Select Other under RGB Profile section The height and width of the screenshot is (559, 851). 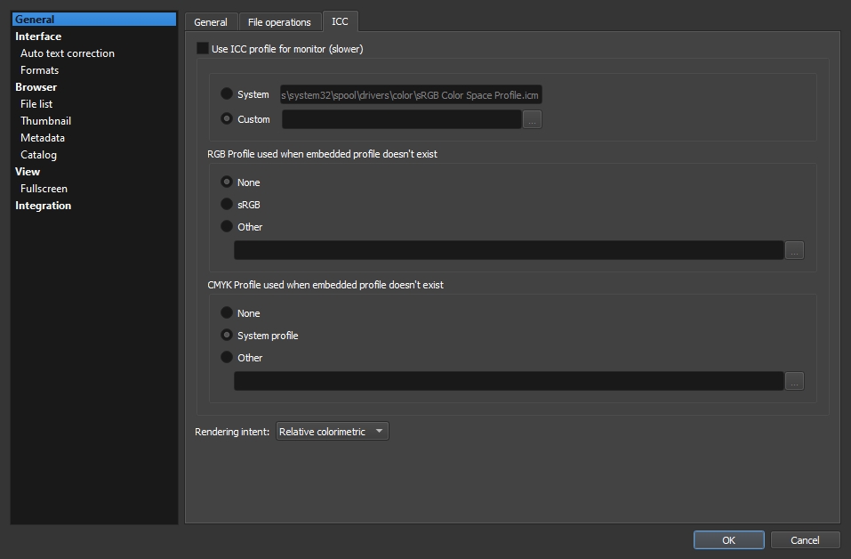tap(227, 226)
